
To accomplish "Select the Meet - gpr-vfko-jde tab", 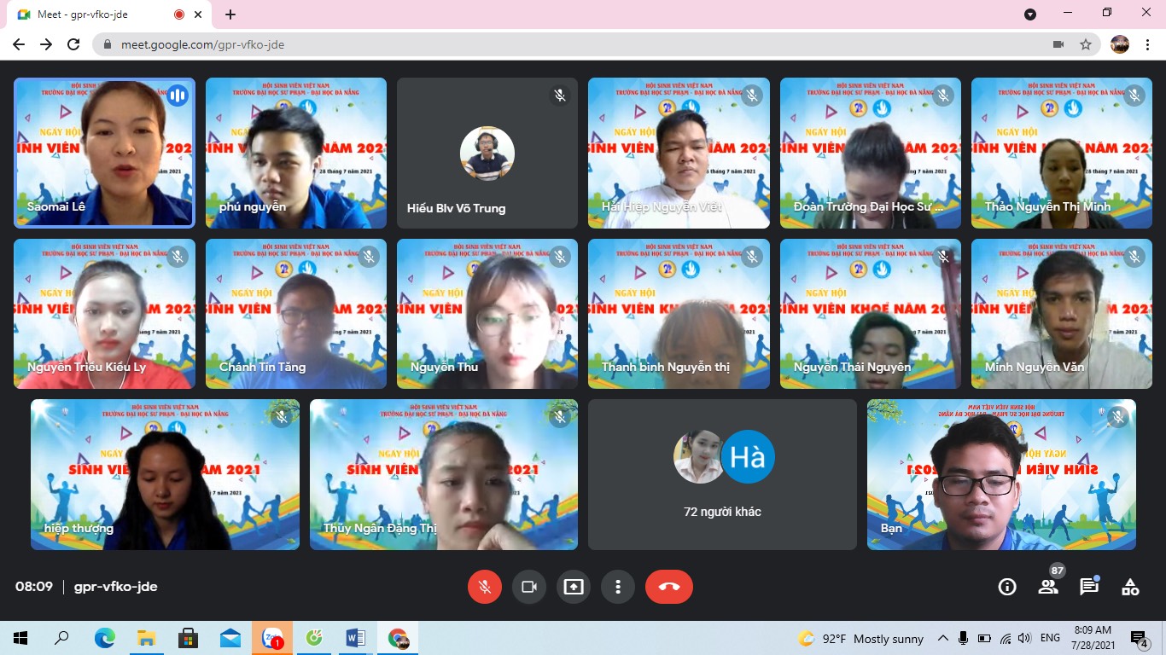I will coord(94,14).
